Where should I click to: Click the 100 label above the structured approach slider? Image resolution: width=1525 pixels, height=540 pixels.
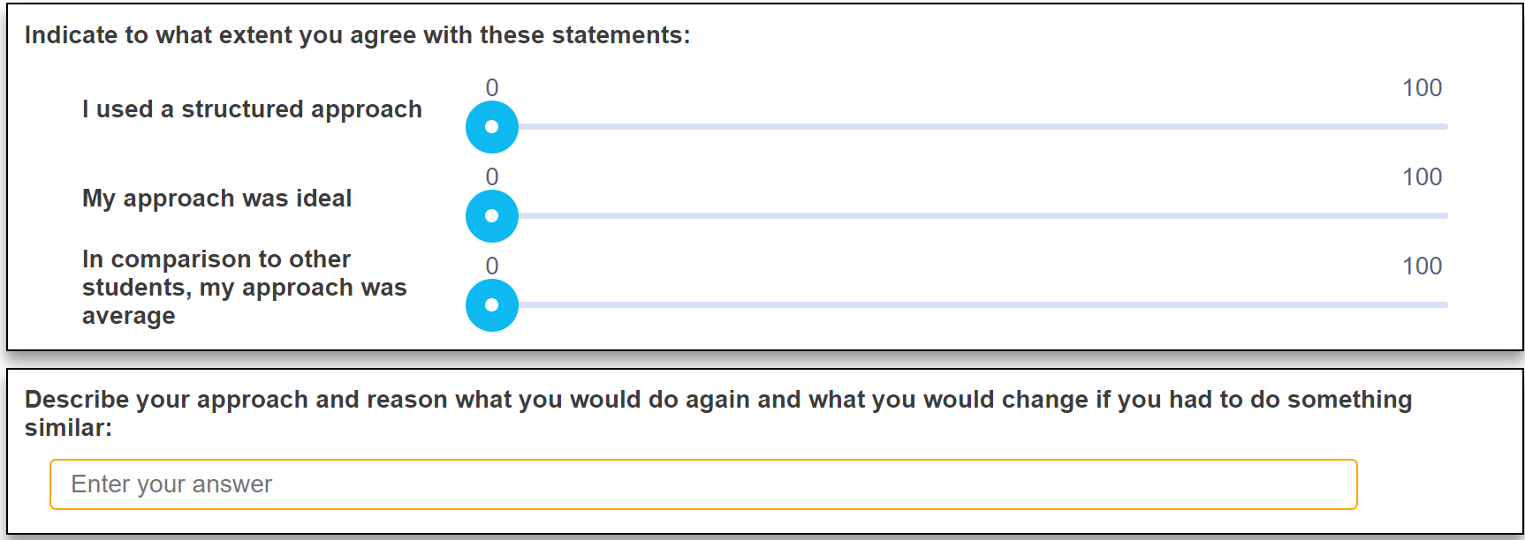1422,88
